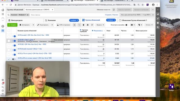180x101 pixels.
Task: Switch to the indigo browser tab
Action: (25, 1)
